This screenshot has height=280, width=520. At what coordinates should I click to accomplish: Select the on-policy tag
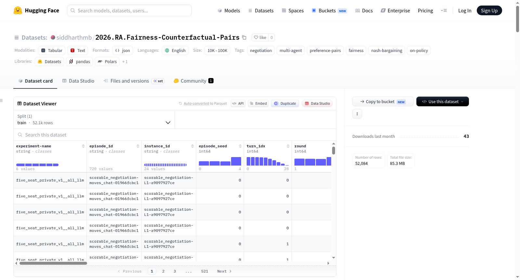419,50
